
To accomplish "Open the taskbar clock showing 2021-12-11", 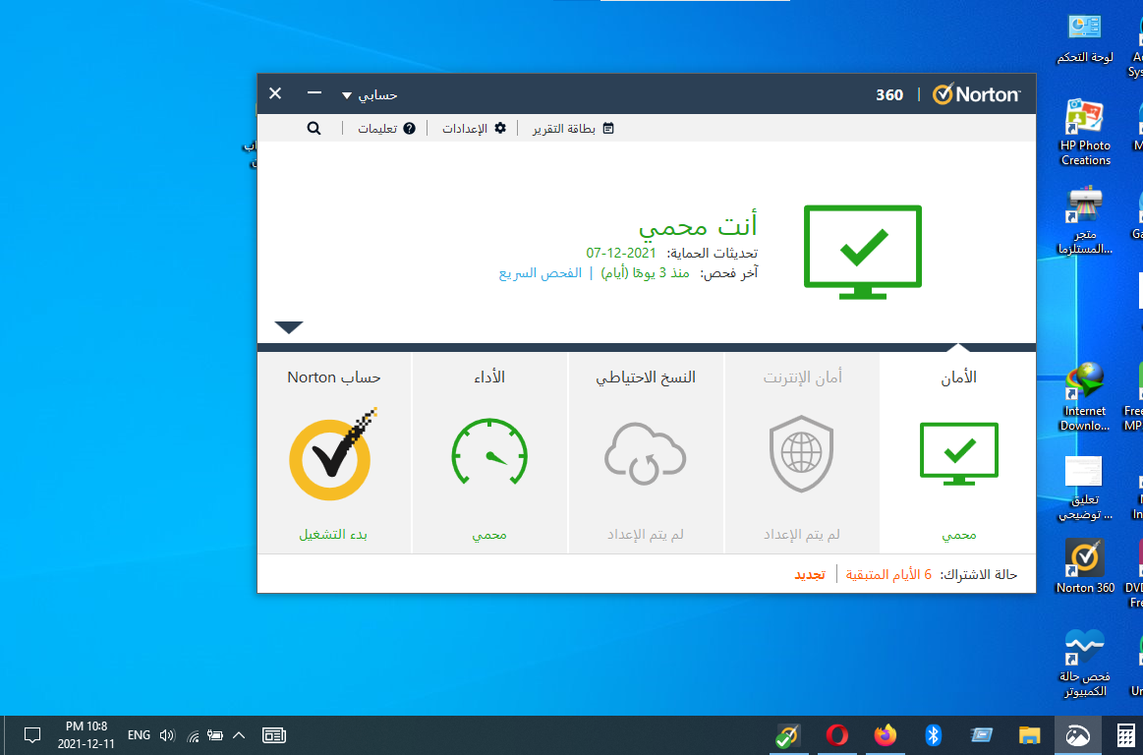I will [86, 735].
